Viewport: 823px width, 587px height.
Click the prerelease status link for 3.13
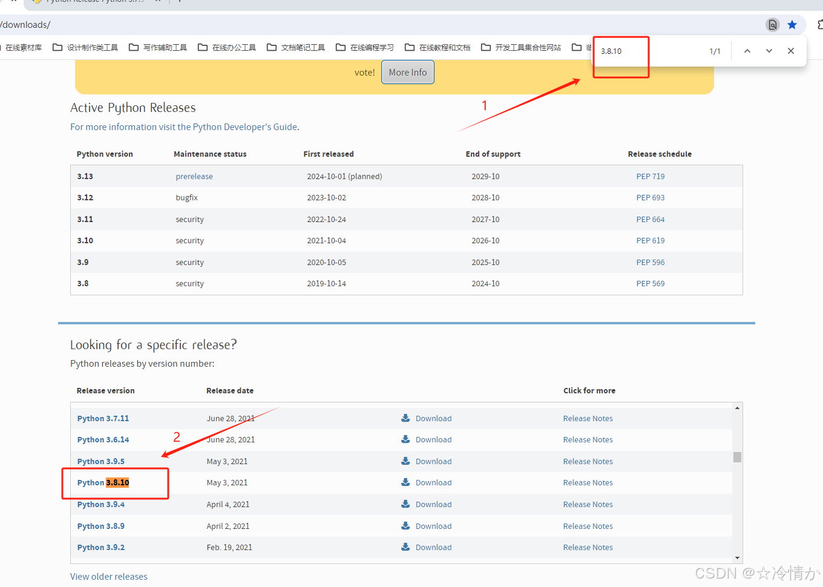pyautogui.click(x=194, y=177)
